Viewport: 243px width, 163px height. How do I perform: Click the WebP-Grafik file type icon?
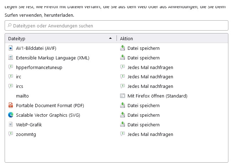[x=10, y=125]
